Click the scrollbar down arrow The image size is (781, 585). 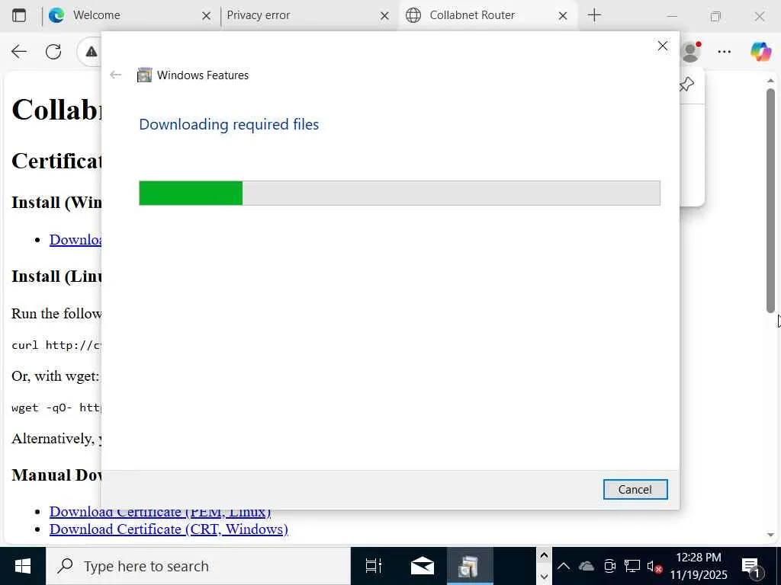click(x=770, y=535)
